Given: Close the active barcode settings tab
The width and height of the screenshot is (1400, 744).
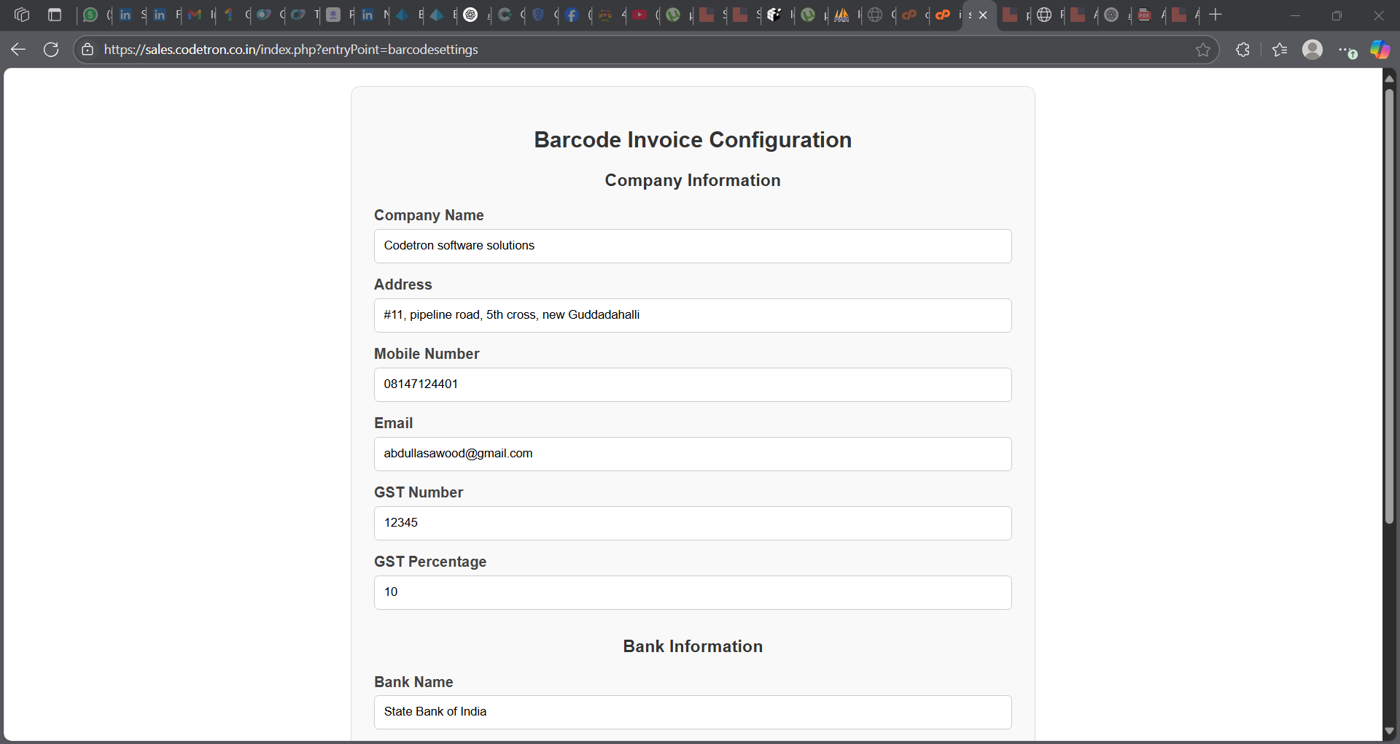Looking at the screenshot, I should click(983, 15).
